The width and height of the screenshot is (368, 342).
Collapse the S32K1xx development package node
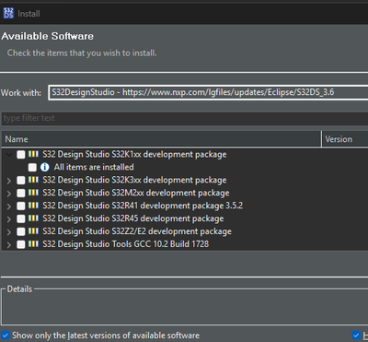[9, 155]
